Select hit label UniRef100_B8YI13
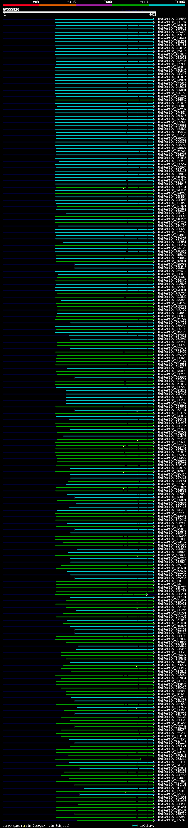Screen dimensions: 188x828 pyautogui.click(x=172, y=507)
